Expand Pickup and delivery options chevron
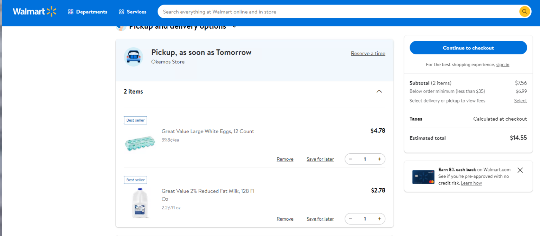Screen dimensions: 540x236 [234, 27]
